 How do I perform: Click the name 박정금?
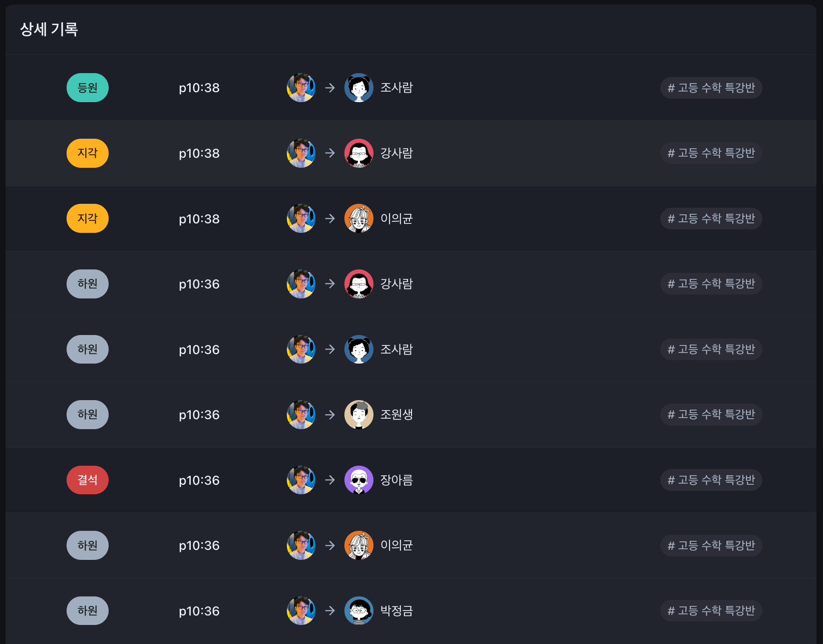pos(396,610)
